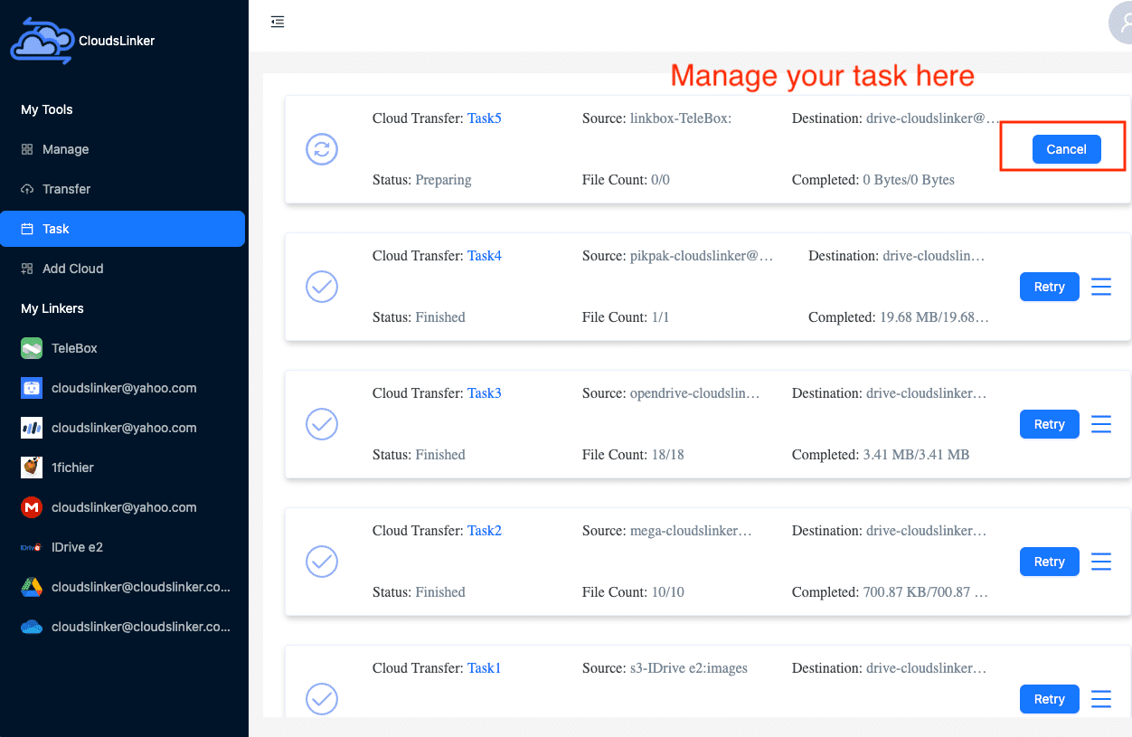This screenshot has width=1132, height=737.
Task: Click the My Linkers section heading
Action: [52, 308]
